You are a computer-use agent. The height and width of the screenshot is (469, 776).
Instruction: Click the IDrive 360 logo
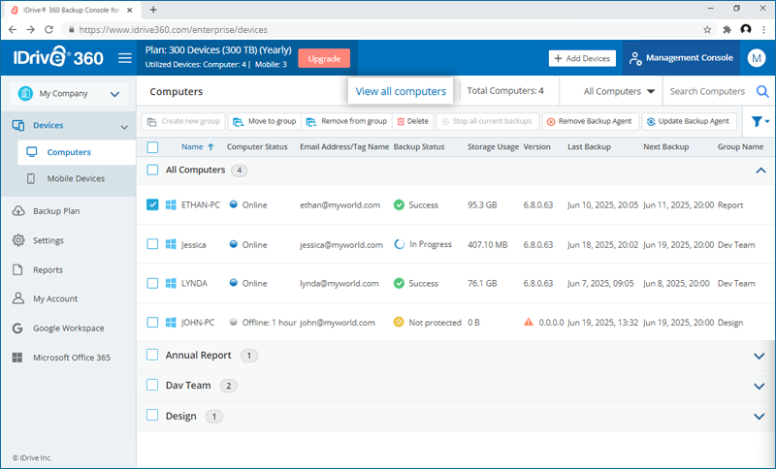click(58, 57)
